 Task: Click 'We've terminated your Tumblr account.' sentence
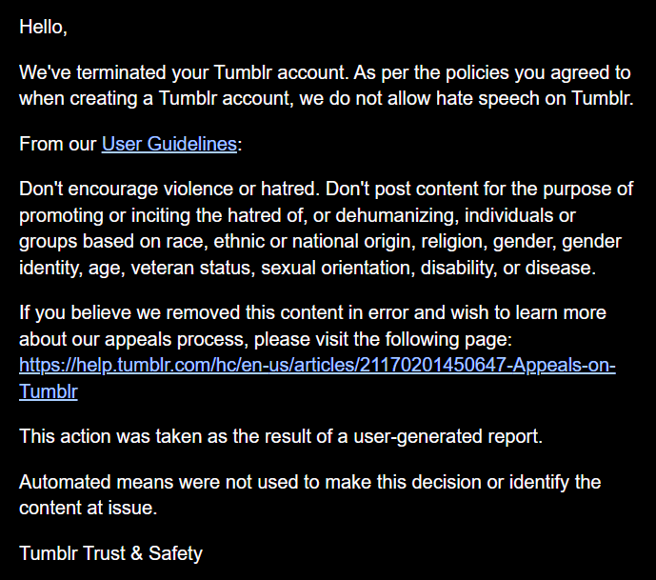point(184,72)
